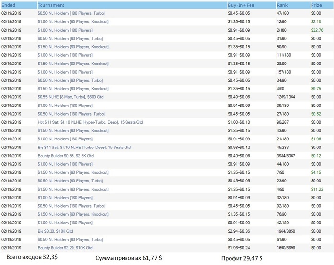Click rank 92/180
Viewport: 334px width, 265px height.
click(282, 206)
